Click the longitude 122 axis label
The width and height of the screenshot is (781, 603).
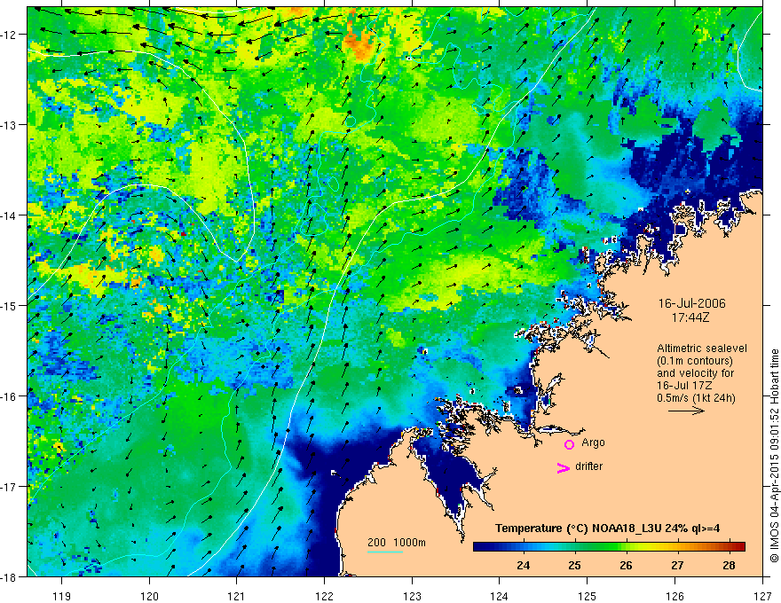(x=324, y=596)
